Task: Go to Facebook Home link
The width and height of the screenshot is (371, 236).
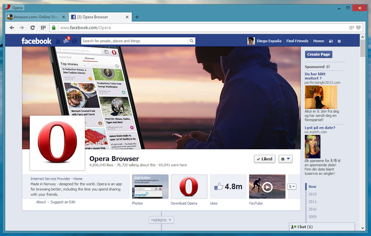Action: pos(319,41)
